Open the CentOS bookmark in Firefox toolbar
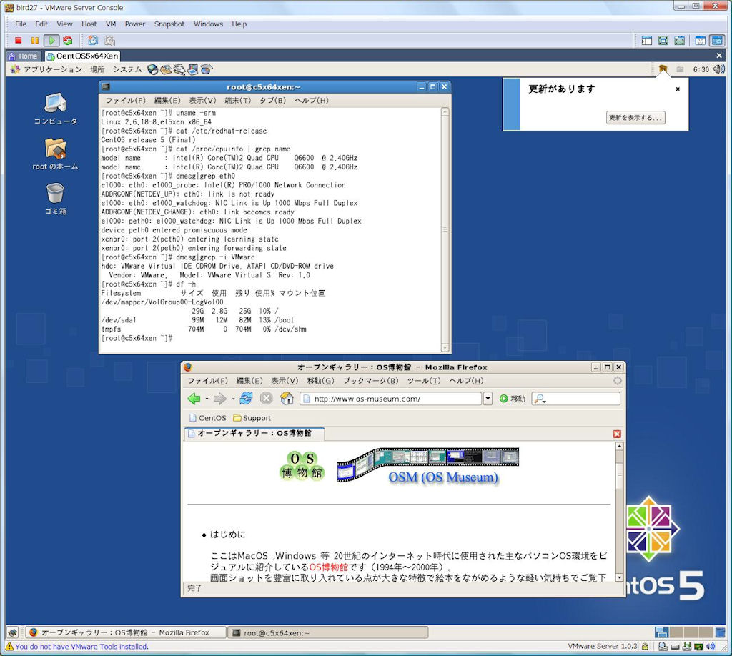The image size is (732, 656). pyautogui.click(x=208, y=418)
